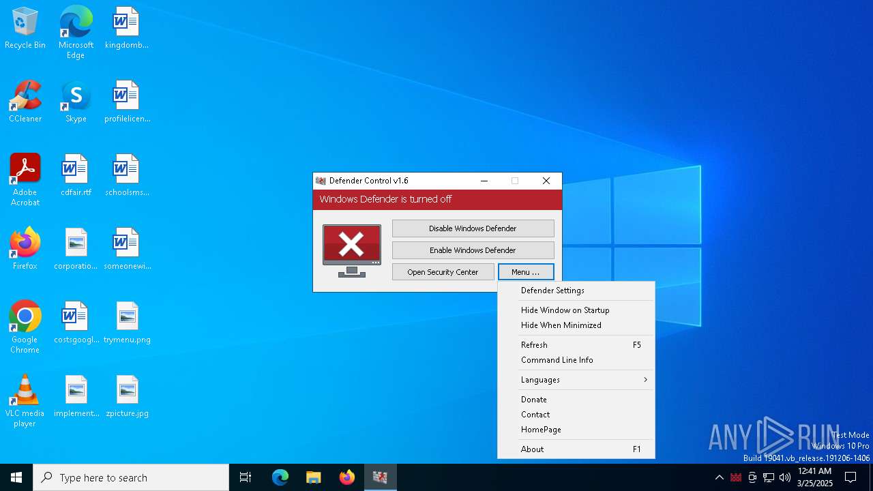
Task: Open Firefox from the taskbar
Action: pyautogui.click(x=346, y=477)
